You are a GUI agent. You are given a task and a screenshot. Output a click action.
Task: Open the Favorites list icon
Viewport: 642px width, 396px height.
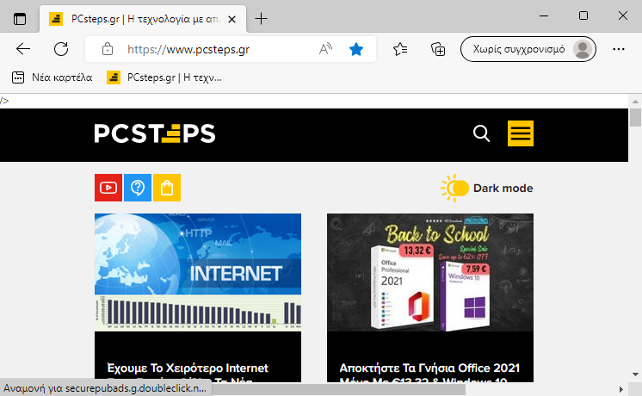coord(400,49)
